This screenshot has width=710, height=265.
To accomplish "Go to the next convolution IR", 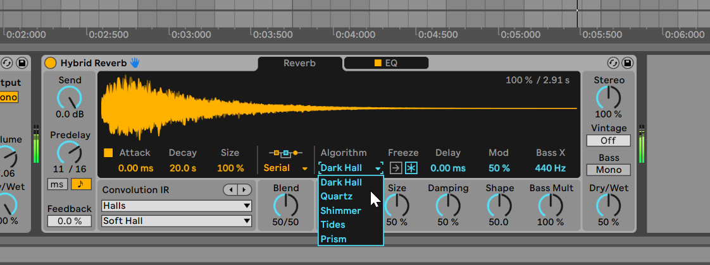I will 244,190.
